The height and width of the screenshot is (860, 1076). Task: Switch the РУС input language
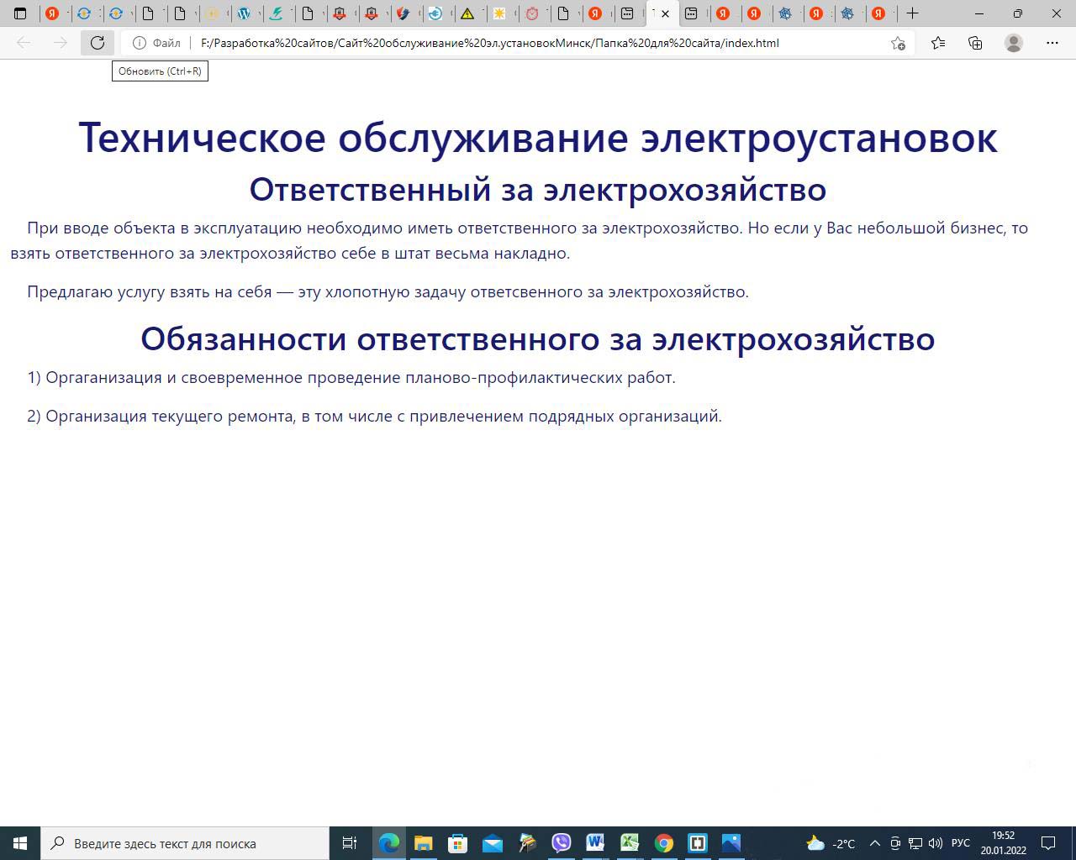tap(960, 843)
